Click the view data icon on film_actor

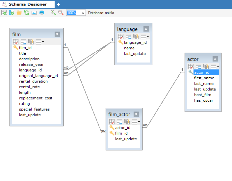coord(119,122)
